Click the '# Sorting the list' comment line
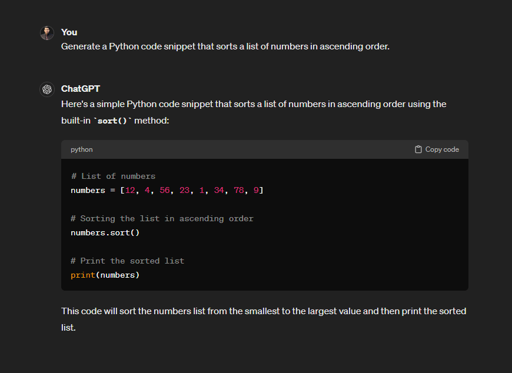The width and height of the screenshot is (512, 373). (x=162, y=219)
